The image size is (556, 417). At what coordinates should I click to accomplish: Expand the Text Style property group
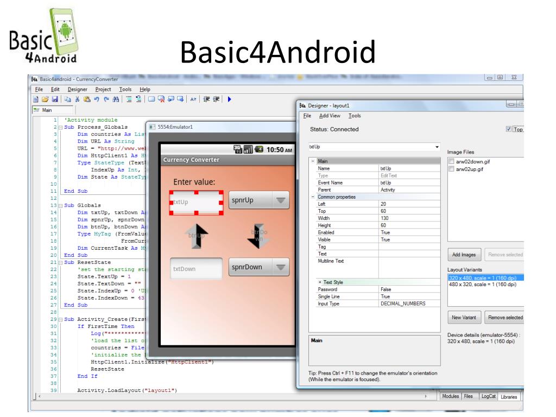coord(320,282)
